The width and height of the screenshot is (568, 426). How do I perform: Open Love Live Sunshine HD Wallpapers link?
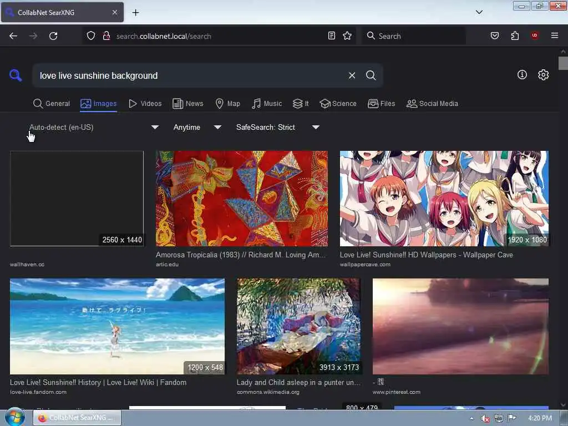[427, 255]
